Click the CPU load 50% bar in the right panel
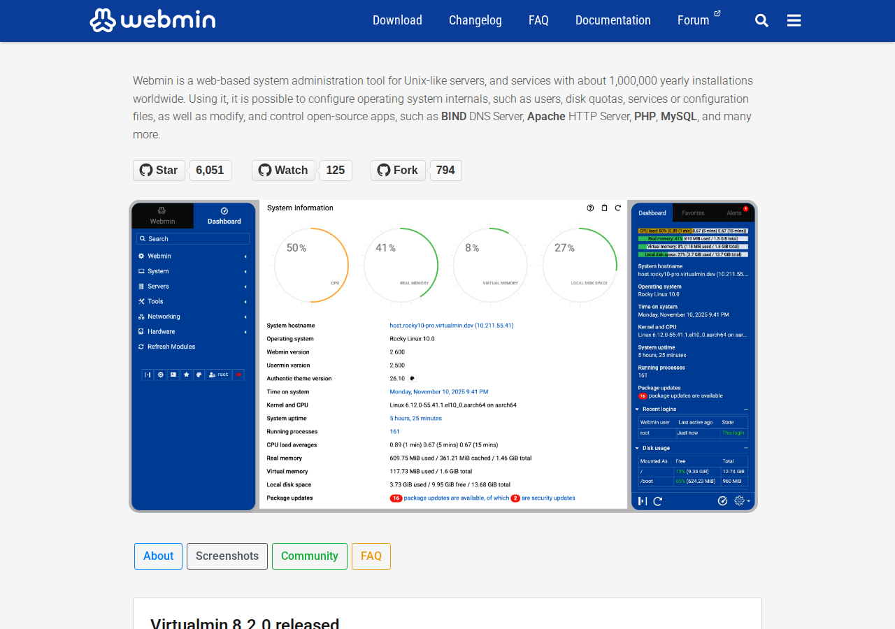This screenshot has width=895, height=629. tap(693, 231)
